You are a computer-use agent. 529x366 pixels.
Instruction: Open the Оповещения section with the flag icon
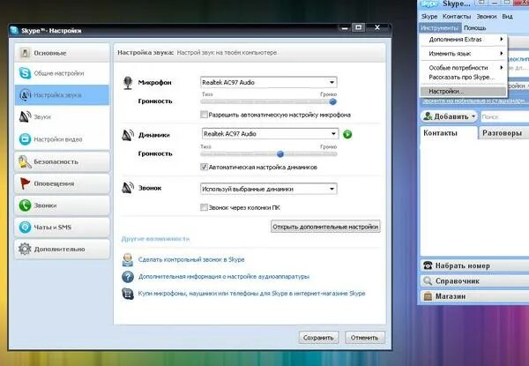(x=62, y=183)
